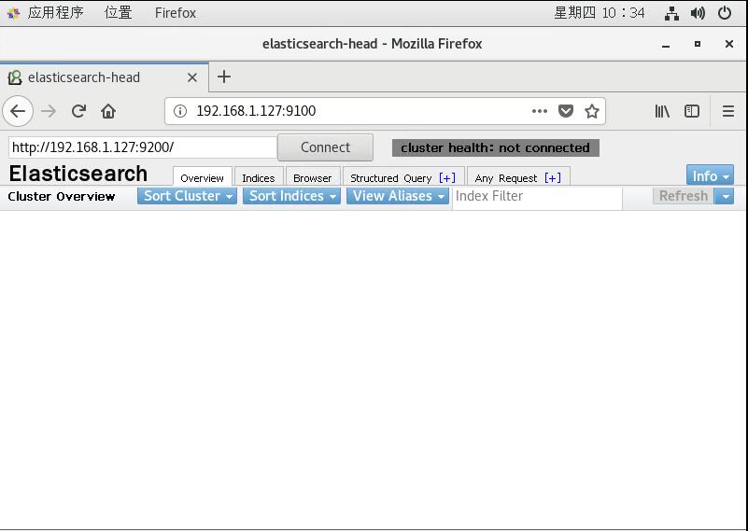The height and width of the screenshot is (531, 748).
Task: Open the Structured Query tab
Action: coord(390,178)
